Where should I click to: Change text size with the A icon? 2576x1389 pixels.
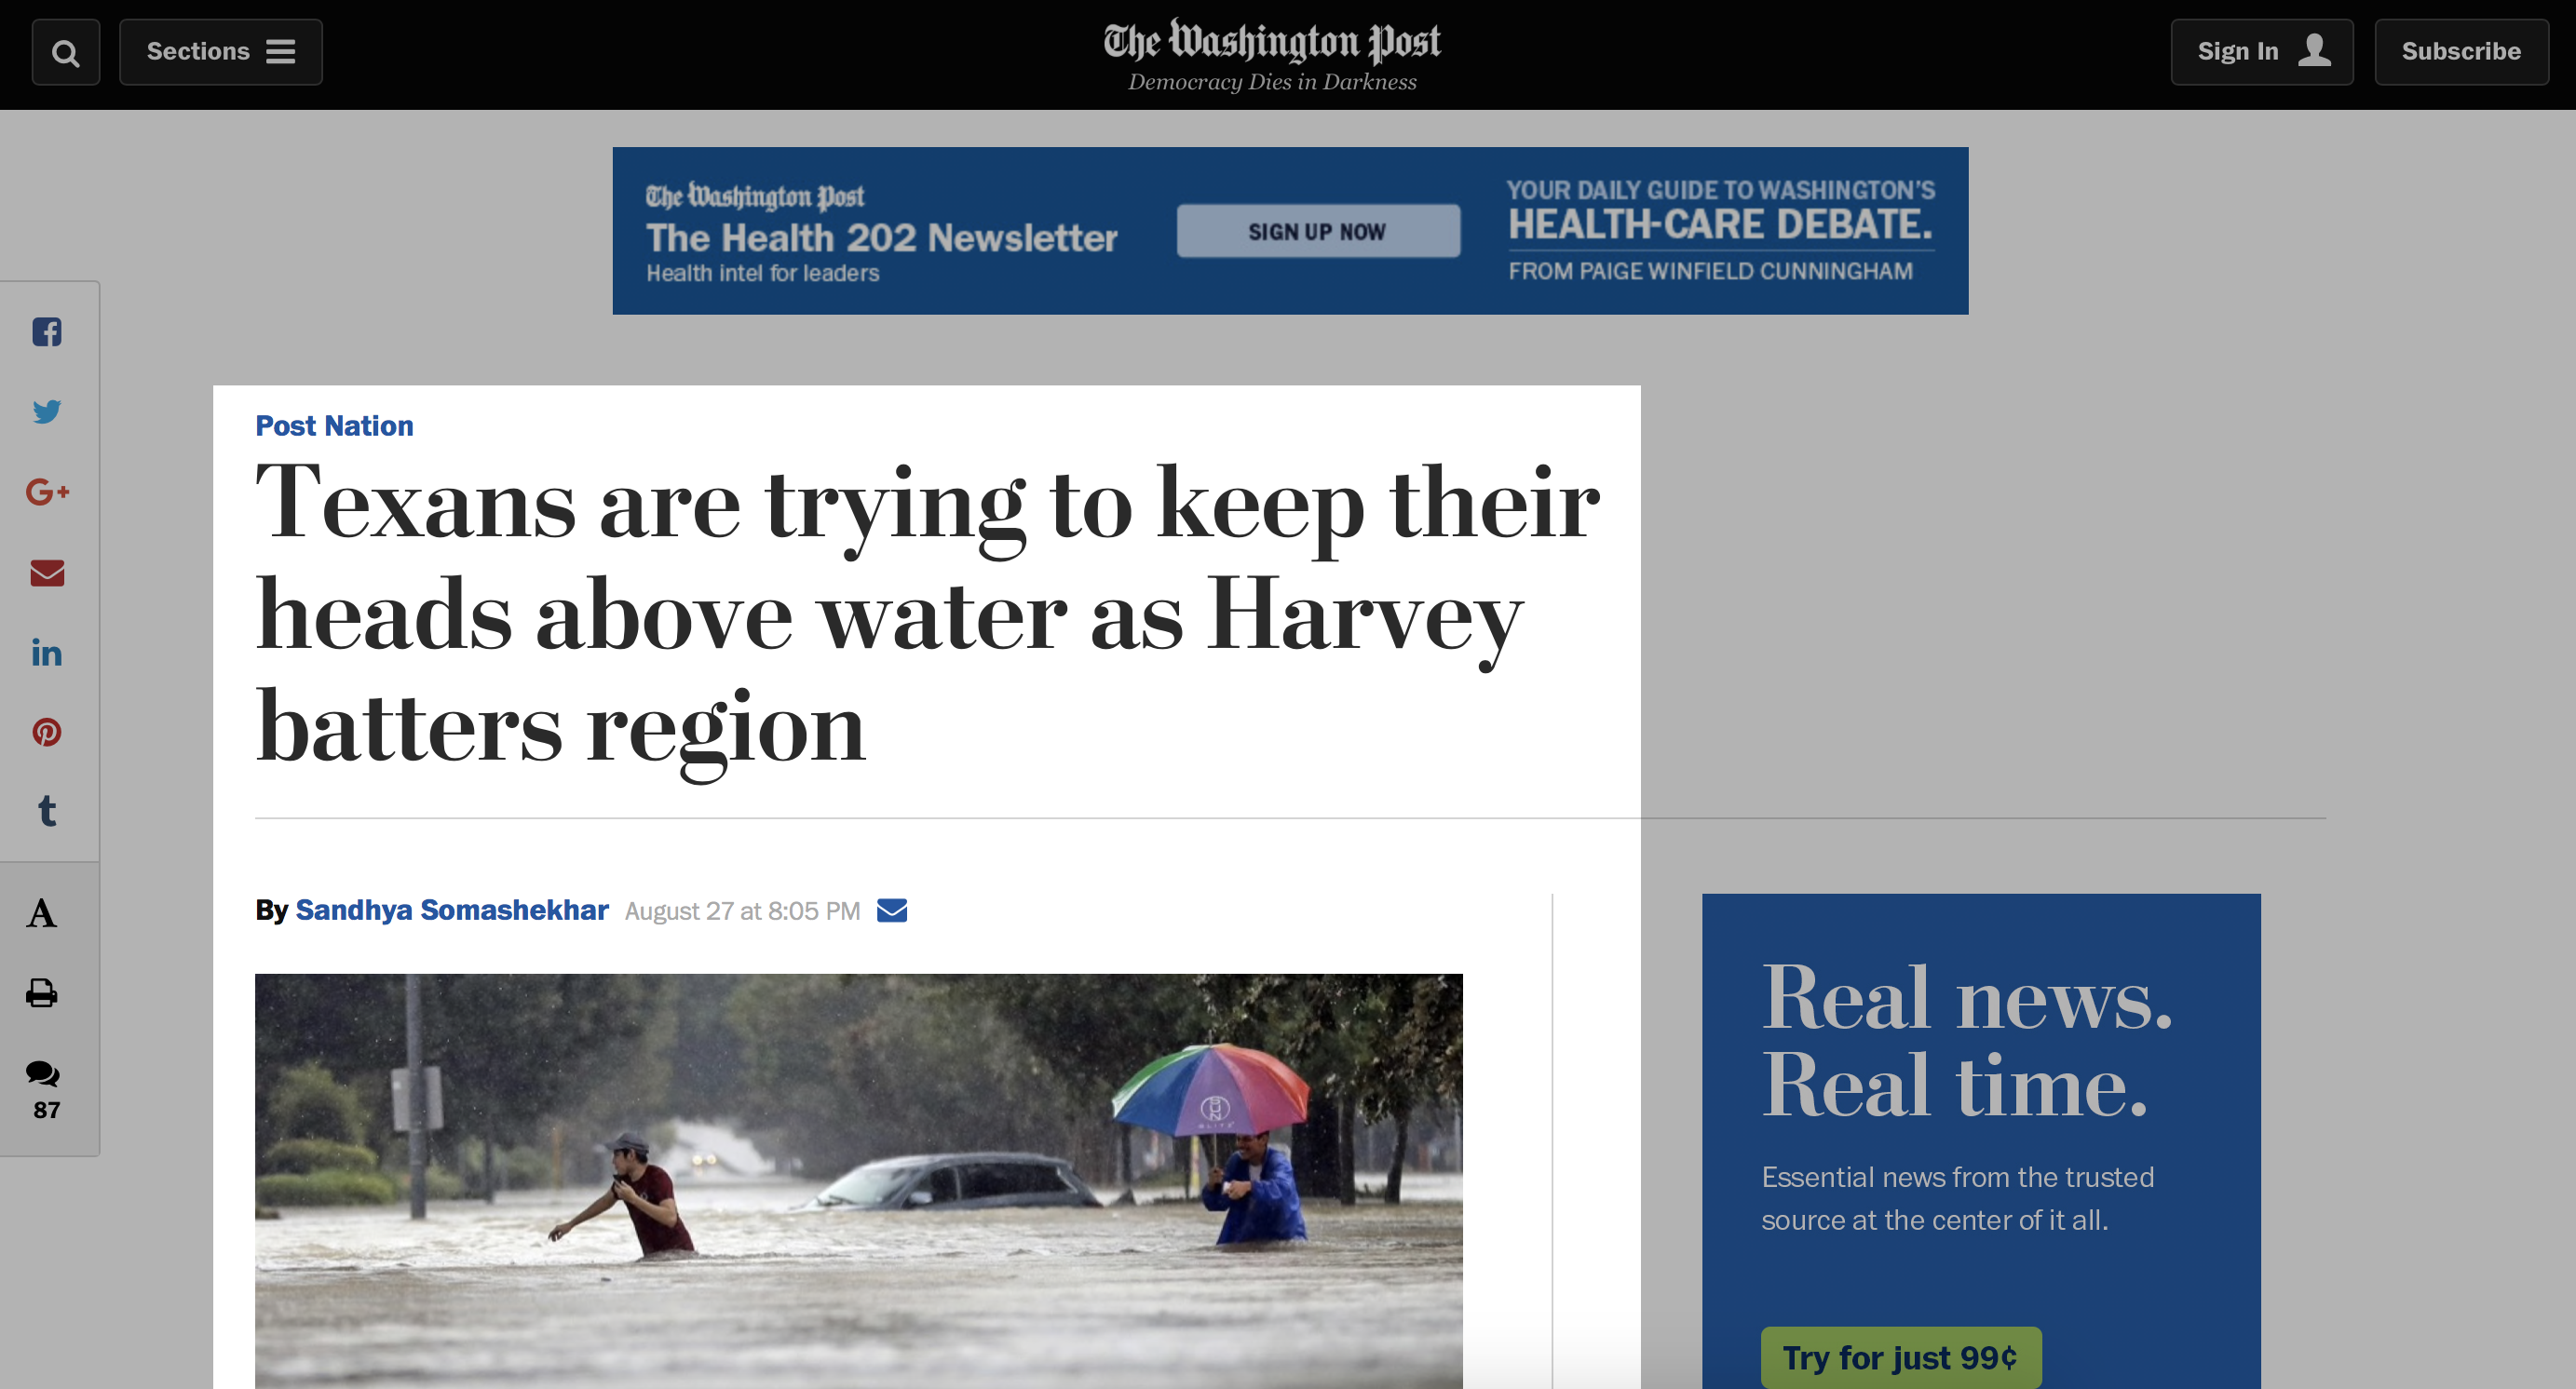tap(42, 913)
